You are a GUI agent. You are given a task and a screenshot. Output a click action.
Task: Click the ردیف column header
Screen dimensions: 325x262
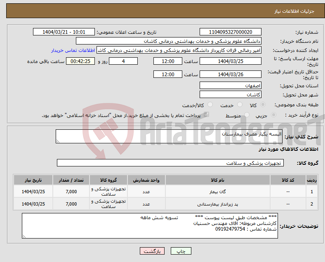(311, 180)
